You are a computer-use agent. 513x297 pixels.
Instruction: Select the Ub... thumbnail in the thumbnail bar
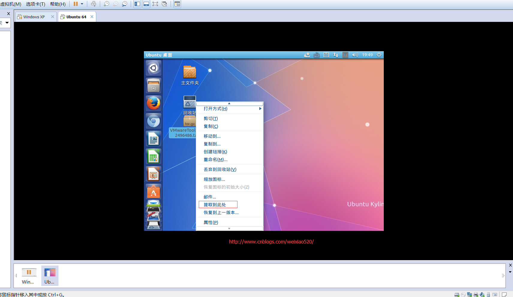point(50,276)
